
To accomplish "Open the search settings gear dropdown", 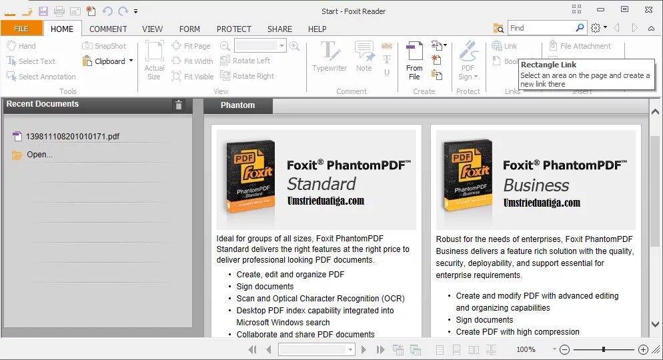I will [599, 28].
